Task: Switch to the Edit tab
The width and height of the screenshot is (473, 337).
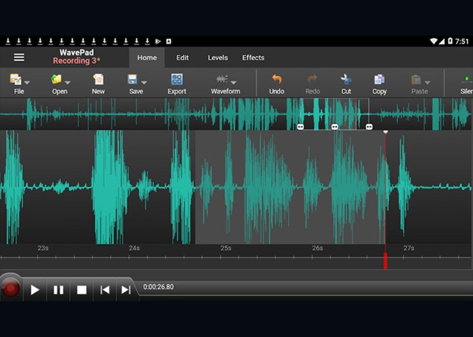Action: coord(182,58)
